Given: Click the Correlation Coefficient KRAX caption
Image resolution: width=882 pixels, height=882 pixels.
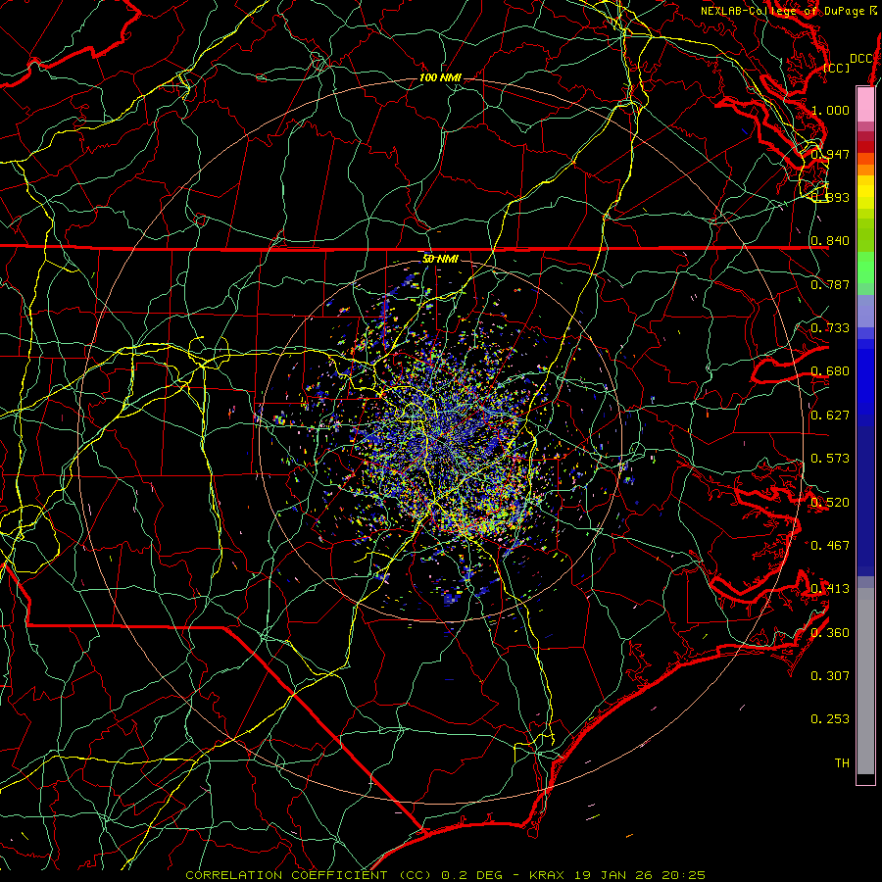Looking at the screenshot, I should (x=446, y=875).
